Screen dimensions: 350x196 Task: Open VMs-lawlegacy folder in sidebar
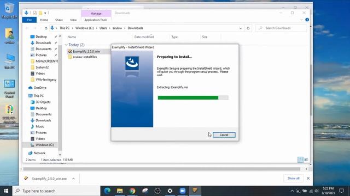(x=46, y=79)
